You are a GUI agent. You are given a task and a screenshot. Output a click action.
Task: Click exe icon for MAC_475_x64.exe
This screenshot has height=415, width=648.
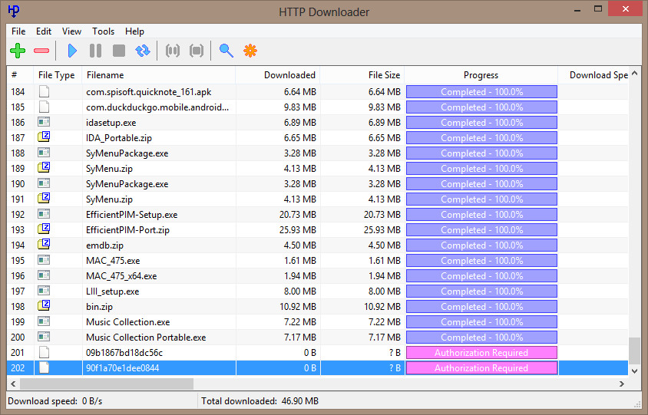pyautogui.click(x=44, y=275)
